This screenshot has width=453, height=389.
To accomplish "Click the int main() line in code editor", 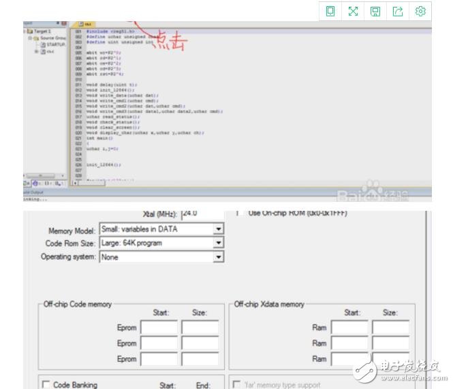I will (93, 137).
